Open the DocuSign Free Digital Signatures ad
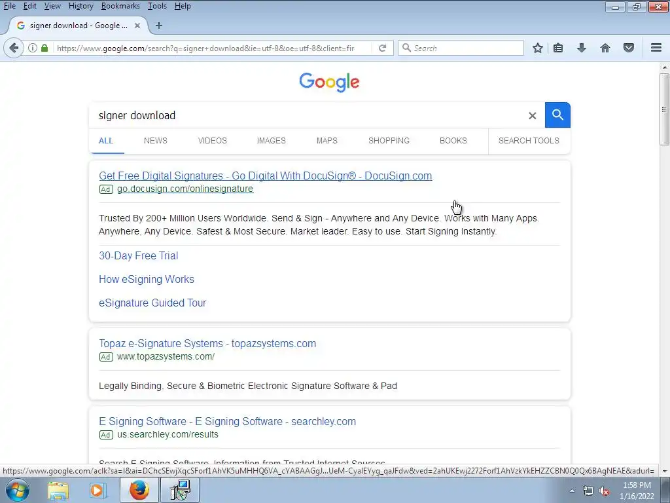The width and height of the screenshot is (670, 503). pos(266,176)
